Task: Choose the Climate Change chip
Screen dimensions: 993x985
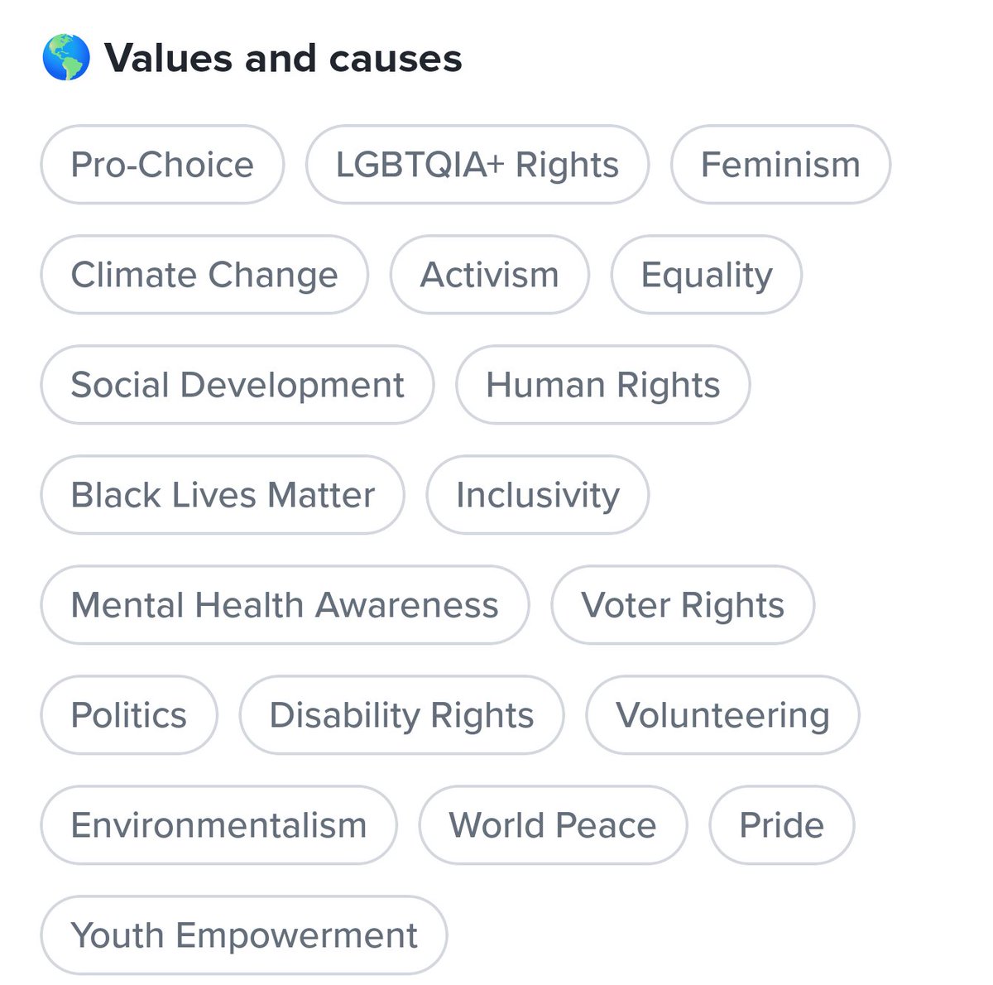Action: coord(204,274)
